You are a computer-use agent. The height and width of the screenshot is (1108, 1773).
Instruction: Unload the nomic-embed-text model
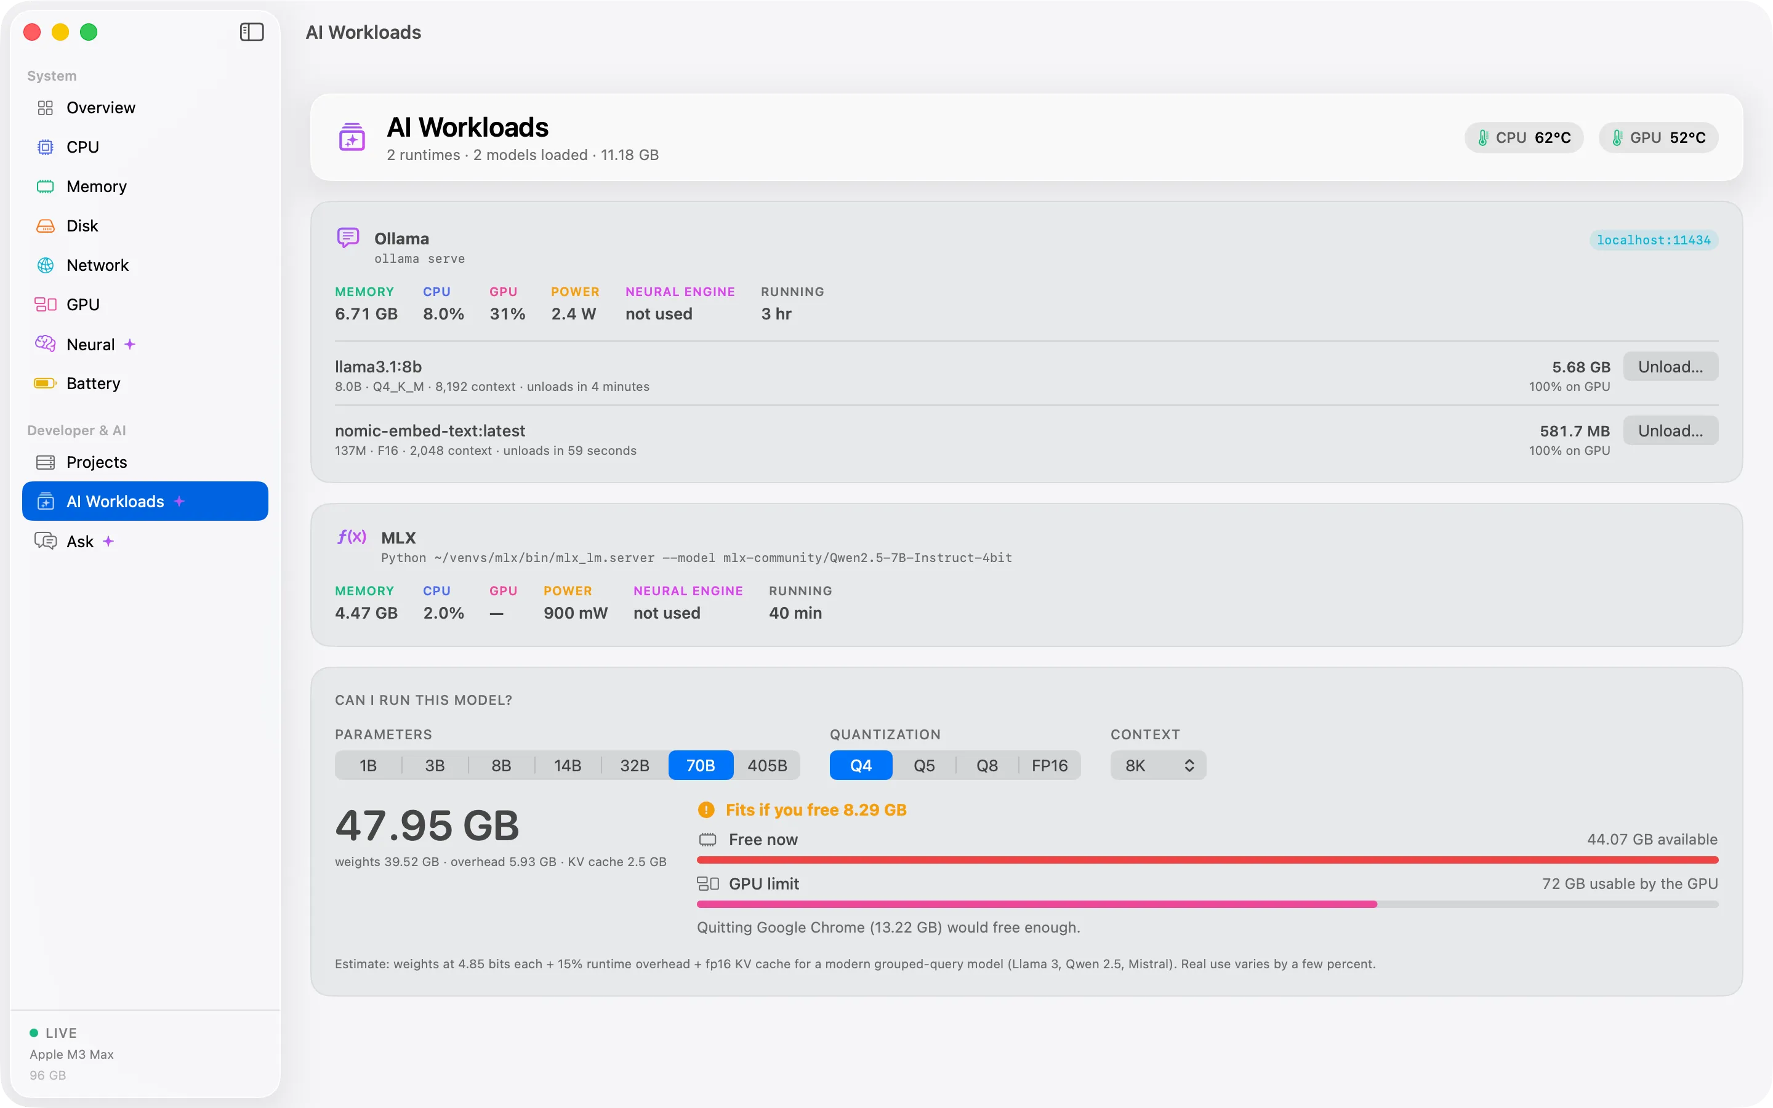1670,430
